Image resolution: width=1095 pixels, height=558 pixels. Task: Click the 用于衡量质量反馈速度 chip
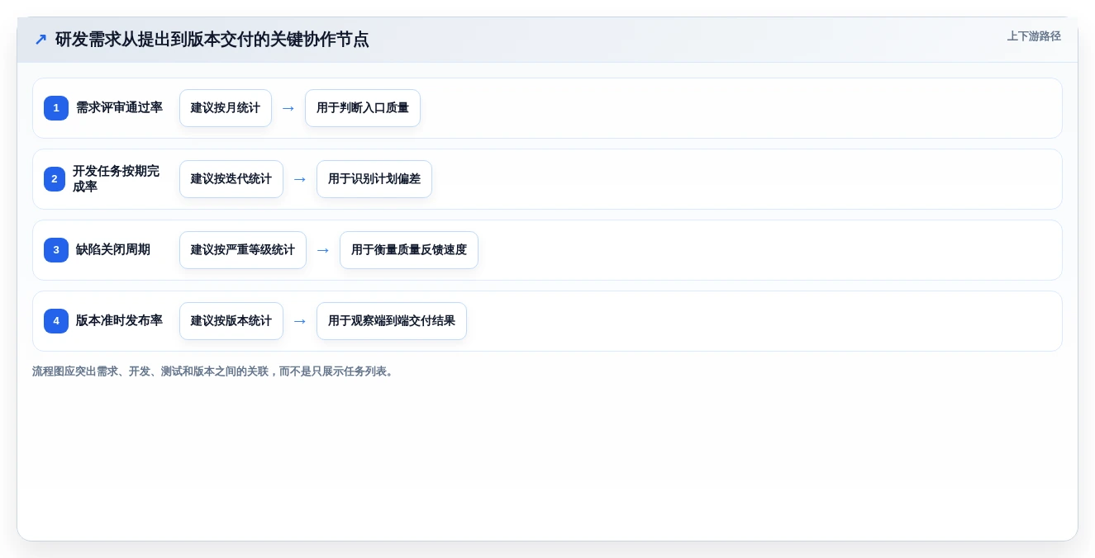click(409, 250)
